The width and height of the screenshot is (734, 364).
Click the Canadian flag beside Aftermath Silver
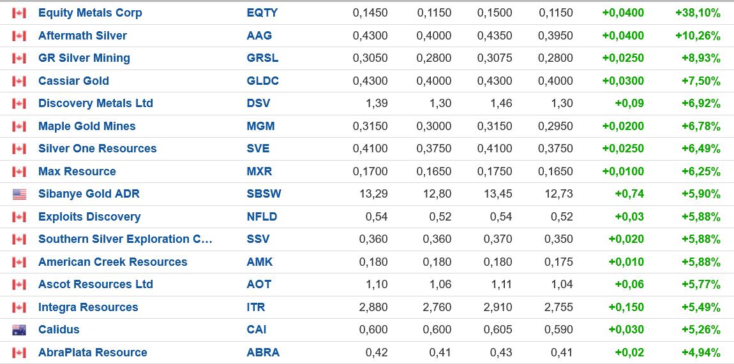[x=19, y=36]
